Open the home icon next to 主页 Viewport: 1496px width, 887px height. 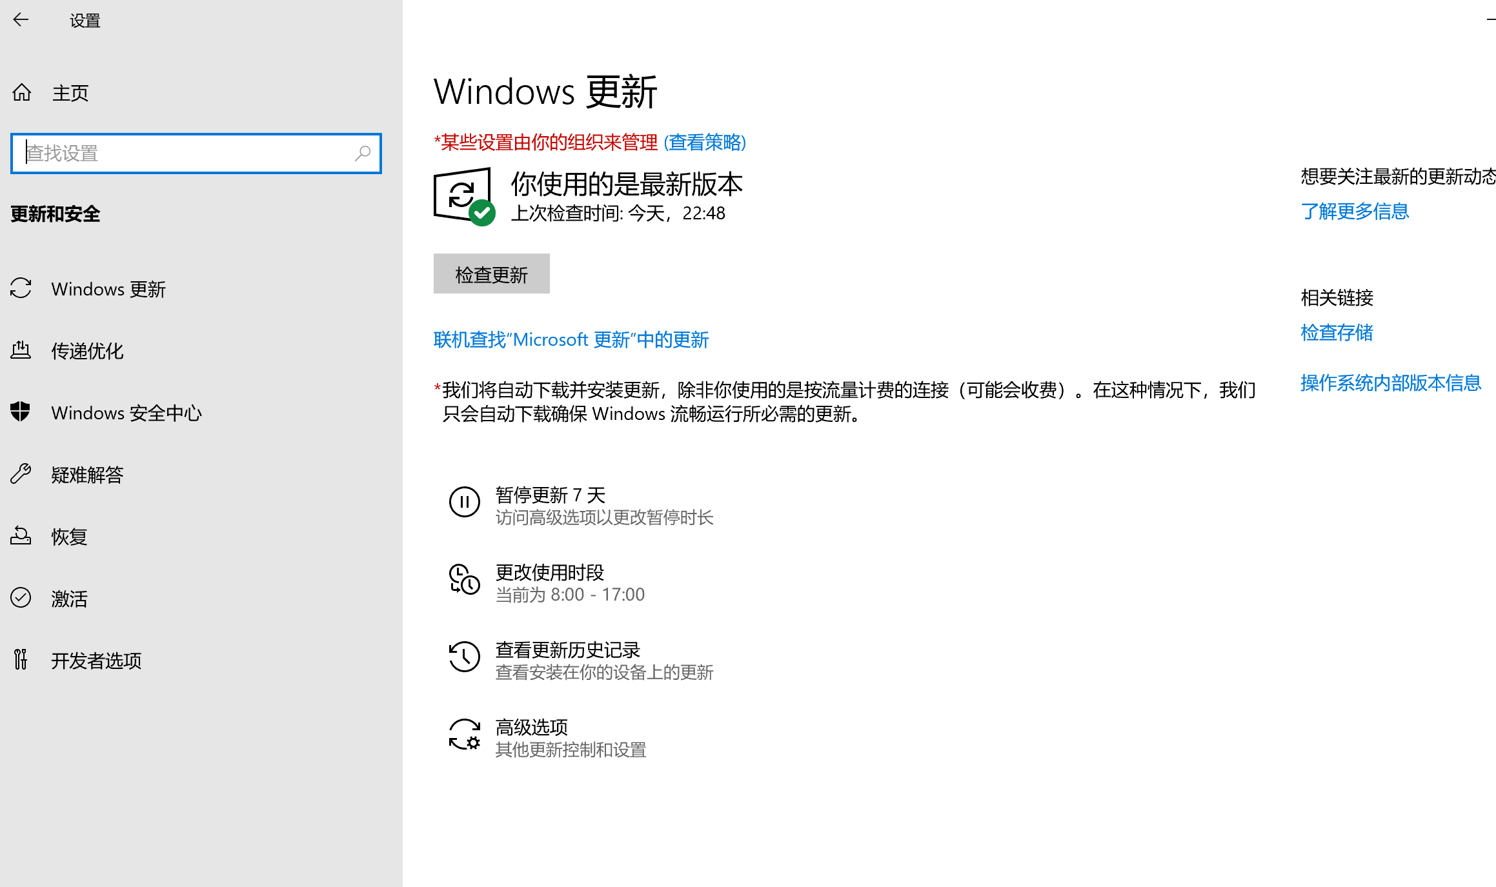coord(21,93)
